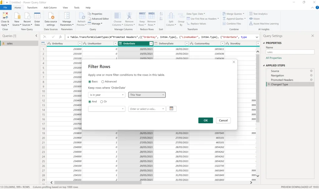Click the Promoted Headers step settings gear

click(x=311, y=80)
